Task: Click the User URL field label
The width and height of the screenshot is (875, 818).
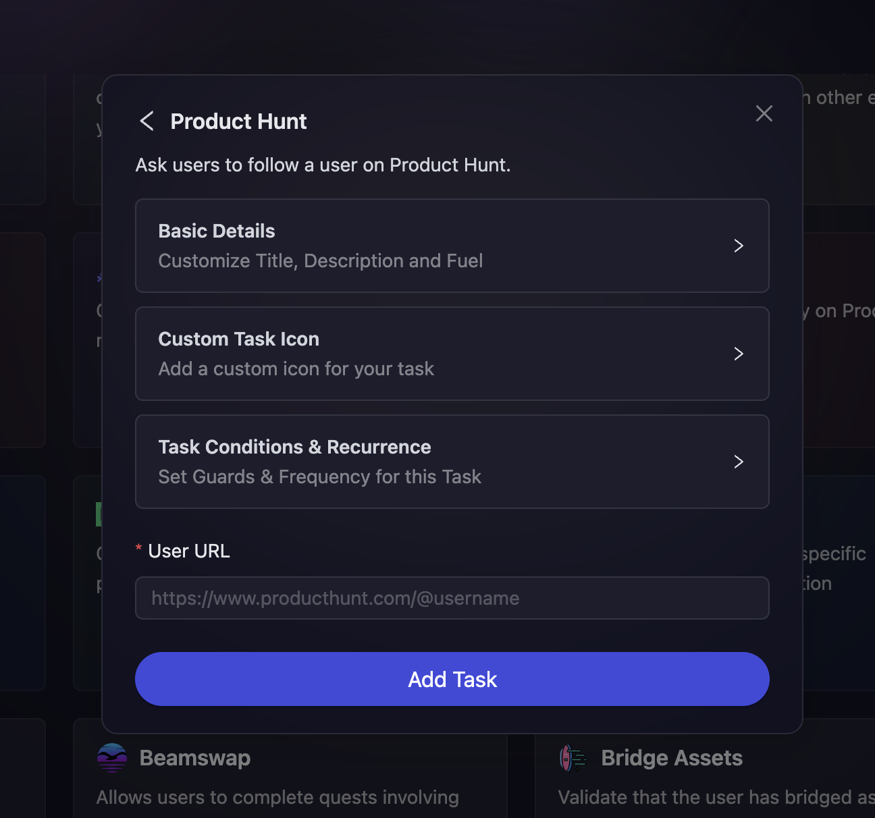Action: [189, 551]
